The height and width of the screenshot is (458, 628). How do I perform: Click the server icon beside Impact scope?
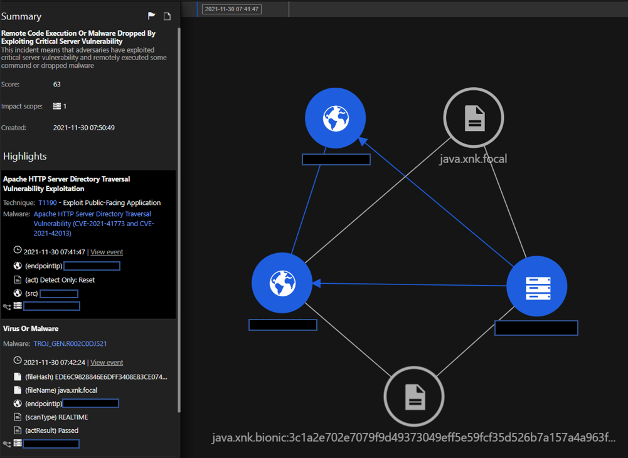(x=57, y=107)
